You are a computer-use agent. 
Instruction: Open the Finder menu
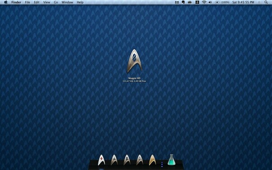click(x=16, y=2)
